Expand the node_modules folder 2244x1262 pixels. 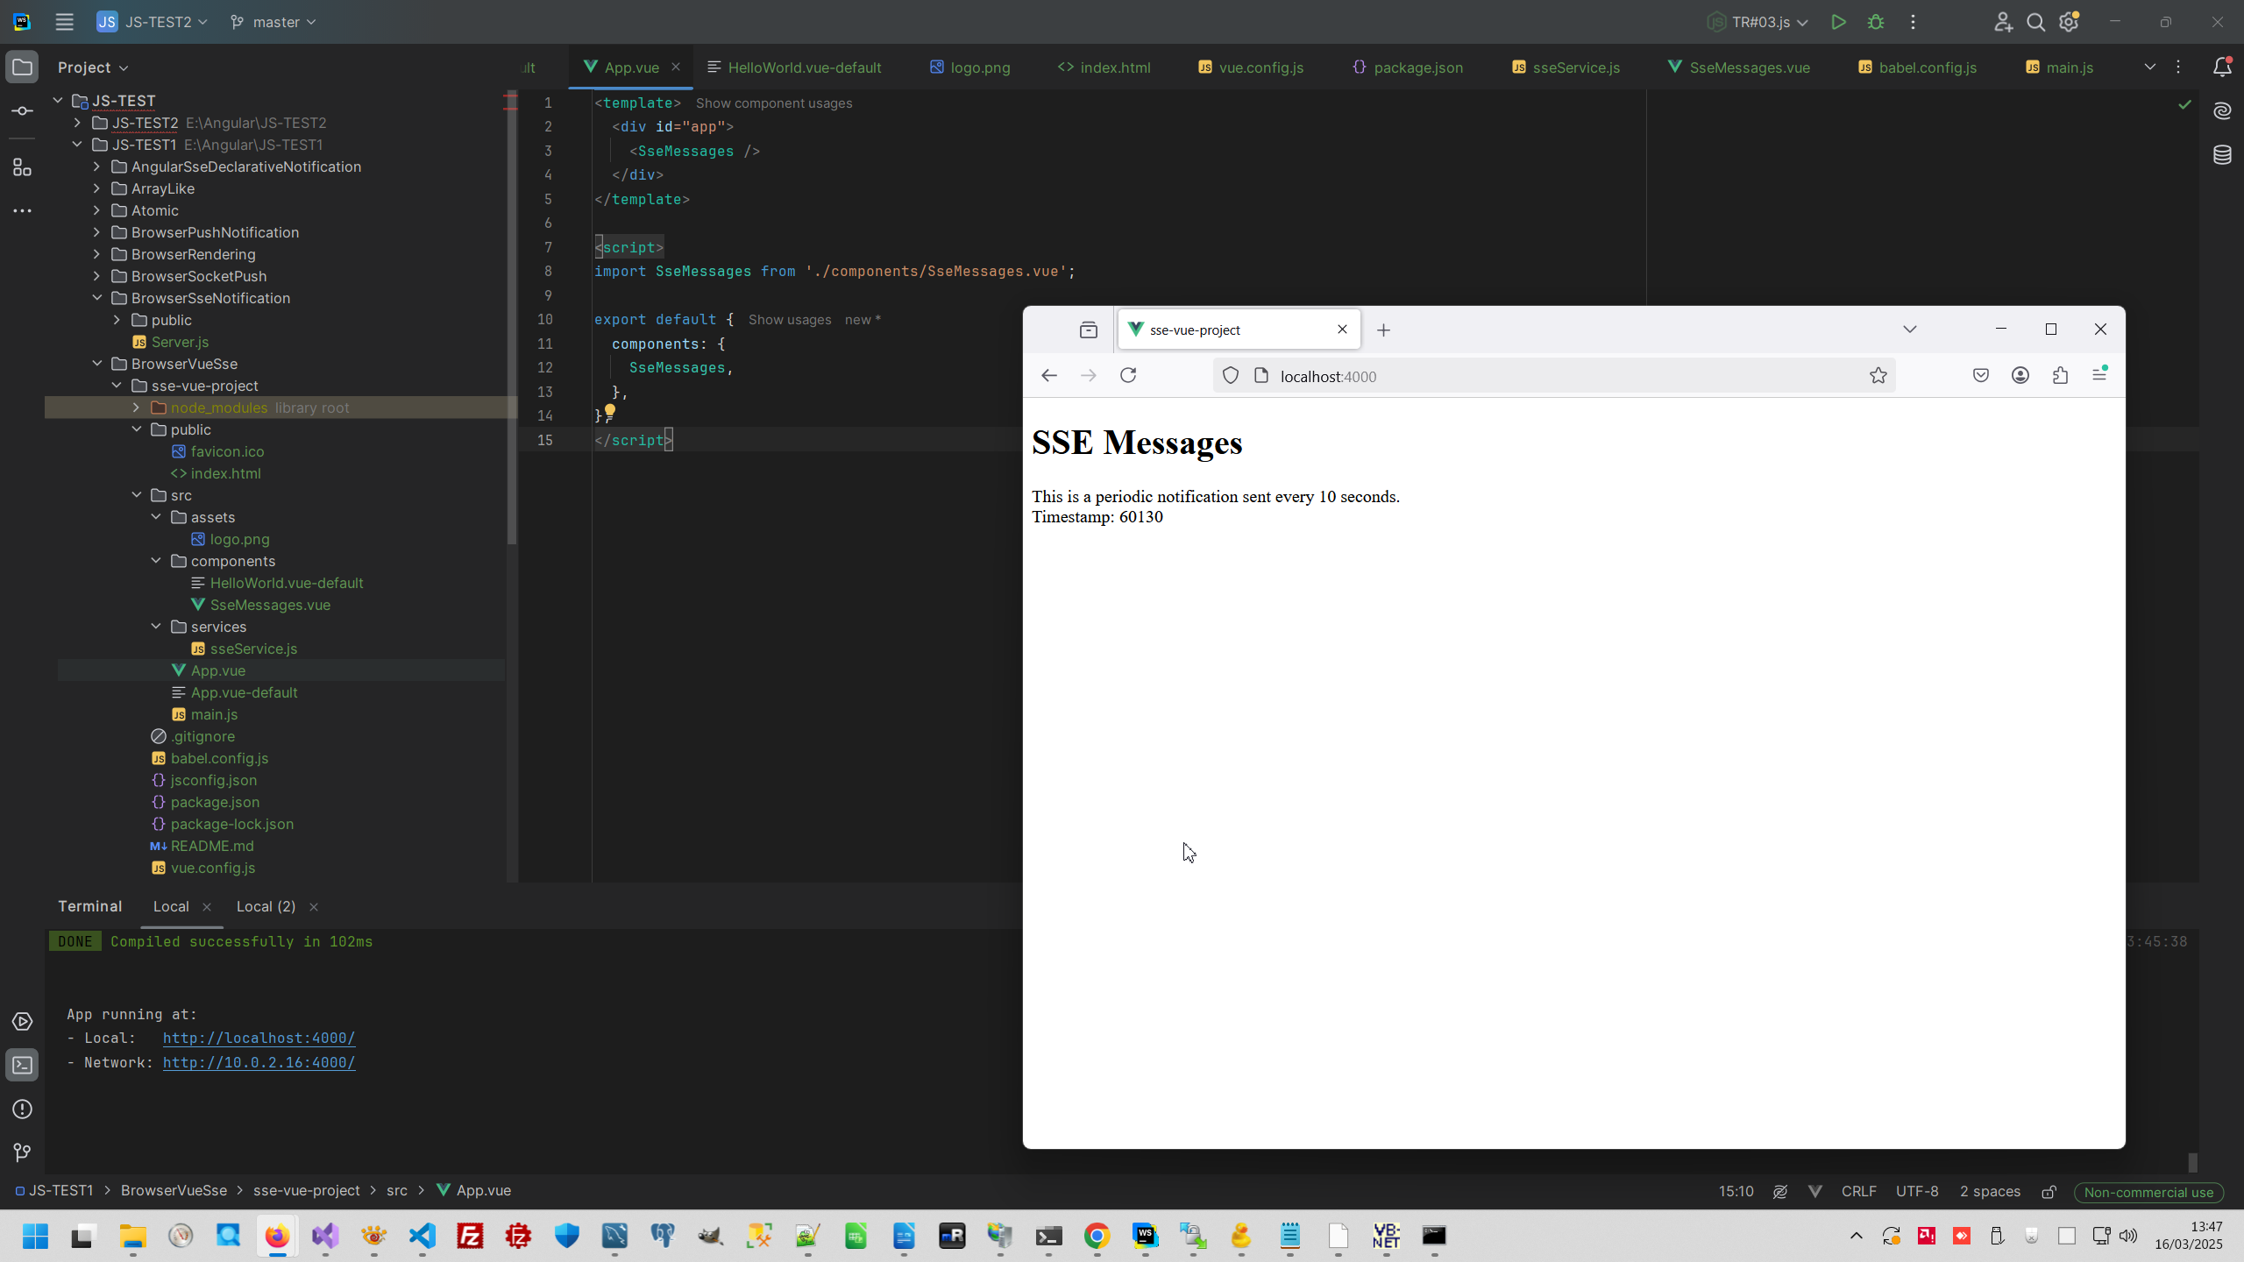click(x=136, y=408)
